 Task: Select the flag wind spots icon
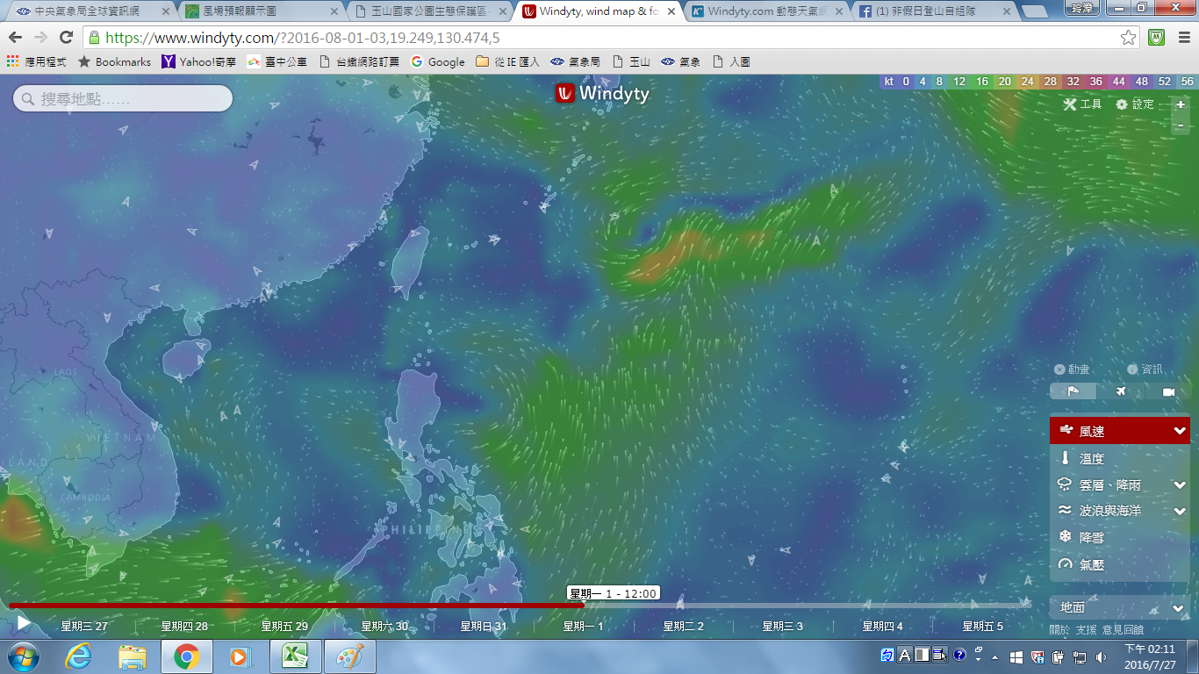(x=1073, y=391)
